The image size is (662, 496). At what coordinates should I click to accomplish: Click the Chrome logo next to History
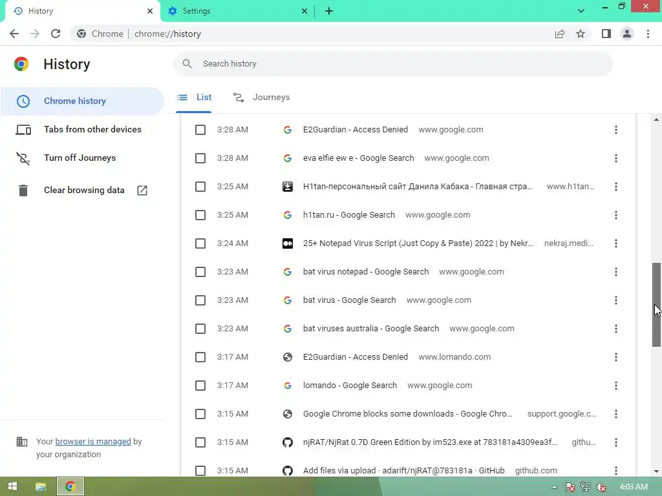pos(21,64)
